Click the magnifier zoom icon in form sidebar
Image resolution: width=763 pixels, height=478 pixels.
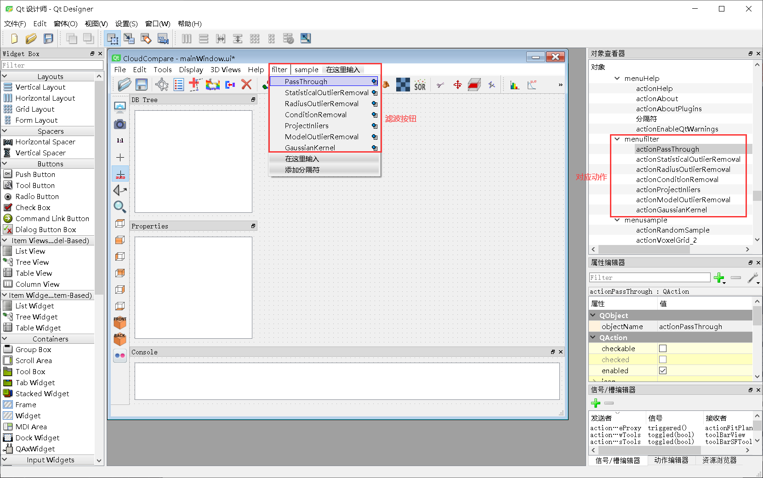(120, 207)
